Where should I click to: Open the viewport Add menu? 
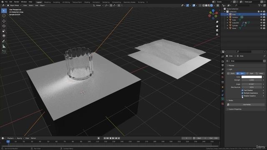click(37, 5)
